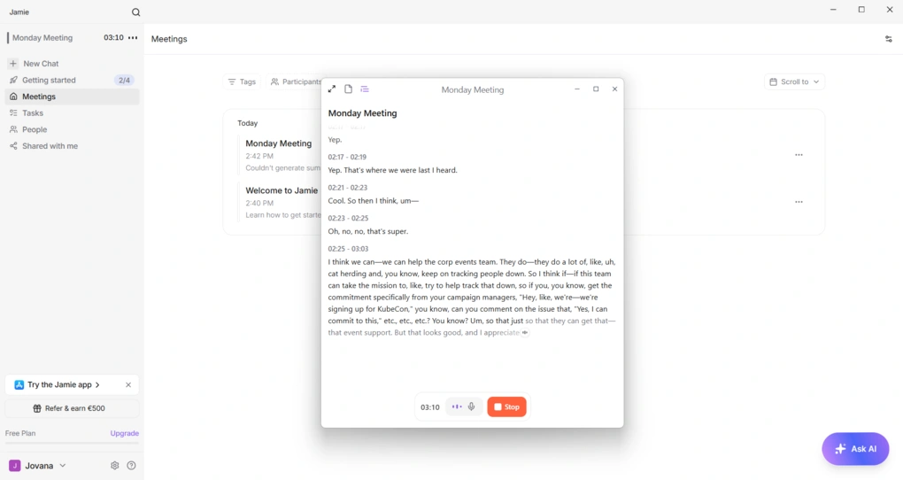Open more options for Monday Meeting row
This screenshot has height=480, width=903.
click(799, 155)
